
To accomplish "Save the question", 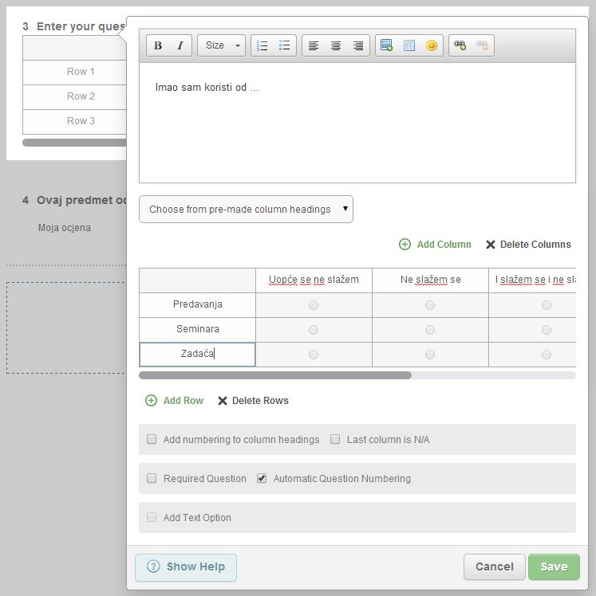I will pyautogui.click(x=554, y=567).
